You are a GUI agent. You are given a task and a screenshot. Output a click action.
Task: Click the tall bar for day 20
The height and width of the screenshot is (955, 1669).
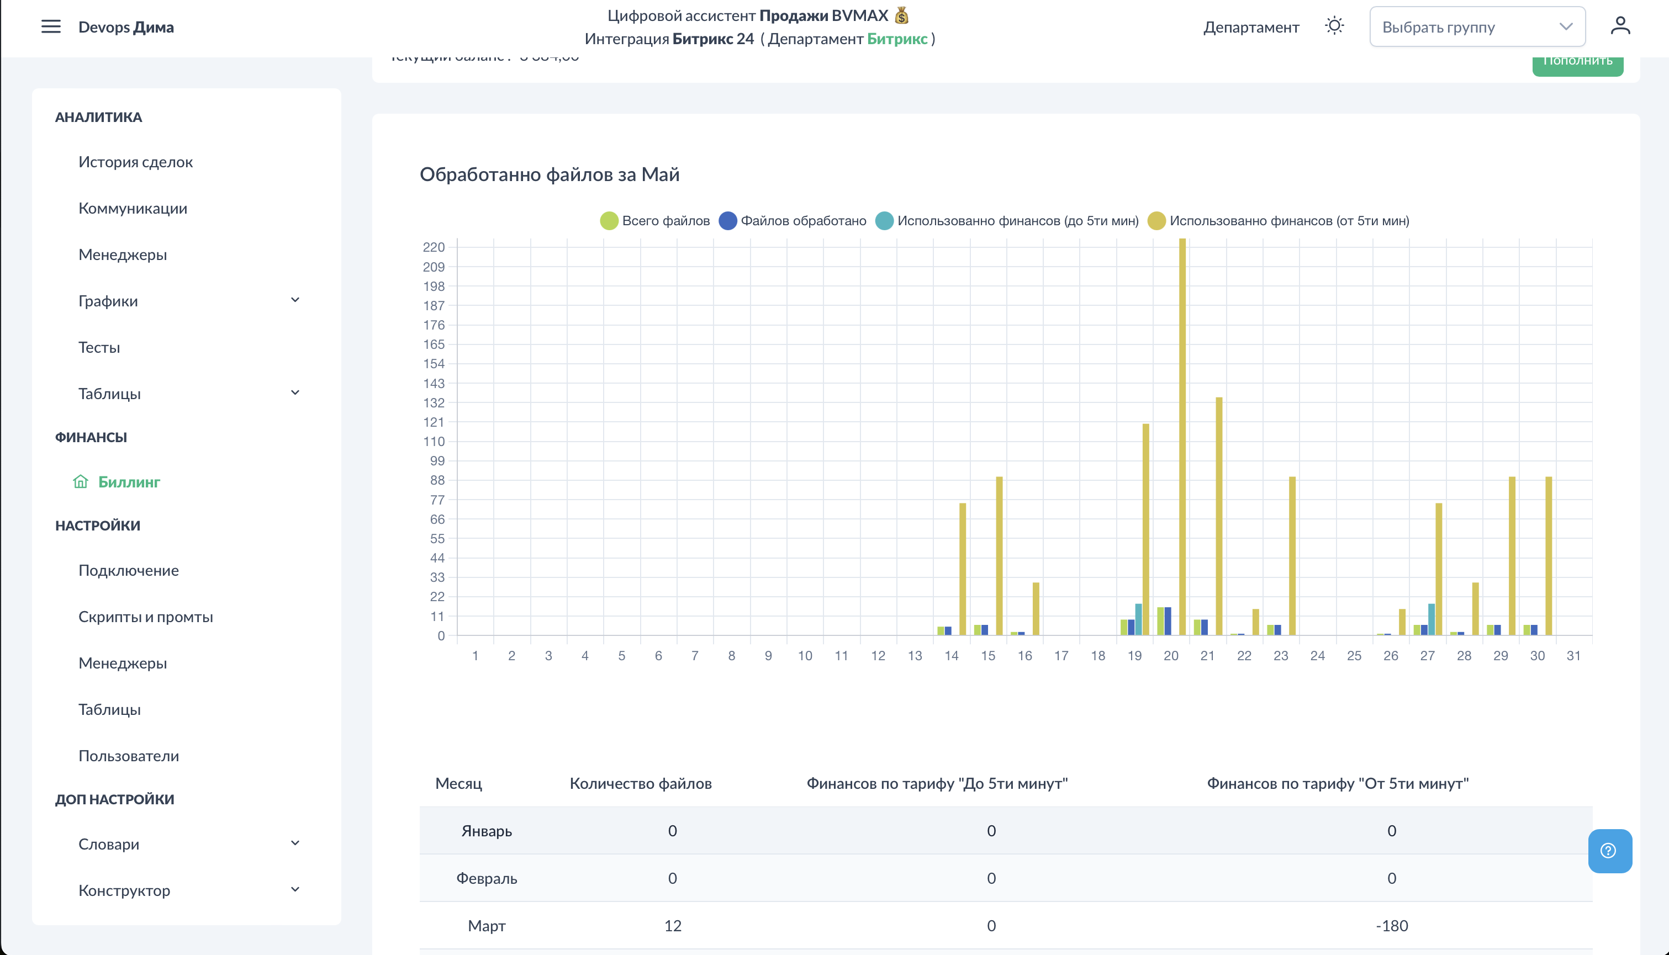[x=1182, y=436]
